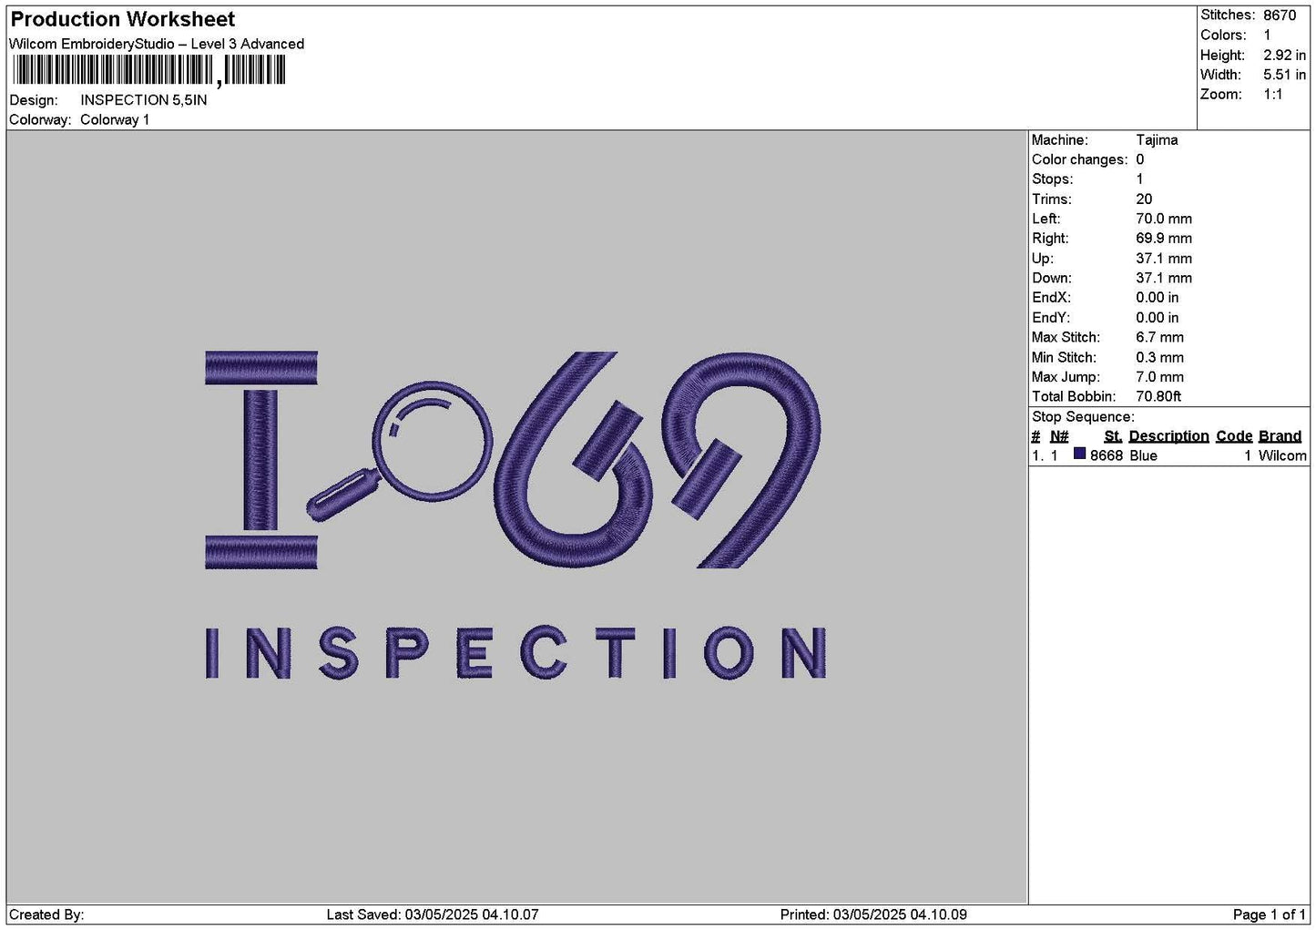This screenshot has width=1316, height=930.
Task: Click the Height value 2.92 in
Action: [1284, 56]
